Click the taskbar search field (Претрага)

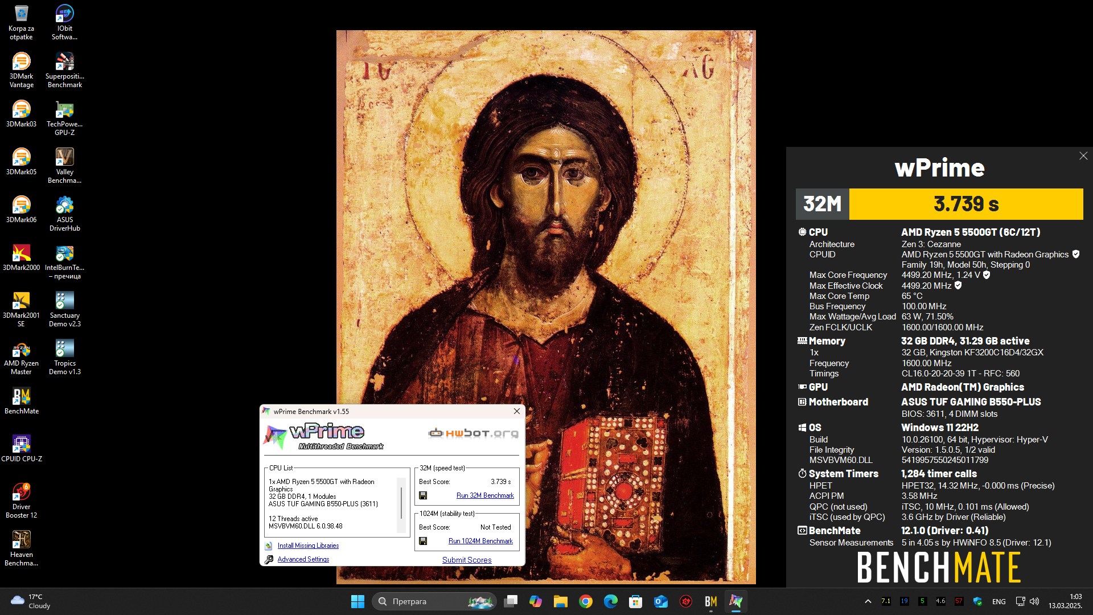(x=434, y=601)
